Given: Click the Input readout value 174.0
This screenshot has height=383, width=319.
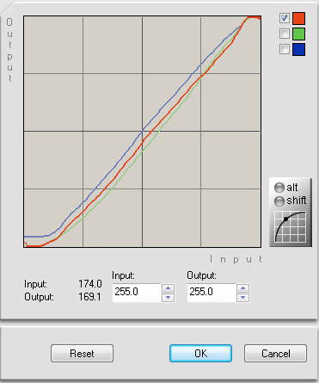Looking at the screenshot, I should [x=90, y=284].
